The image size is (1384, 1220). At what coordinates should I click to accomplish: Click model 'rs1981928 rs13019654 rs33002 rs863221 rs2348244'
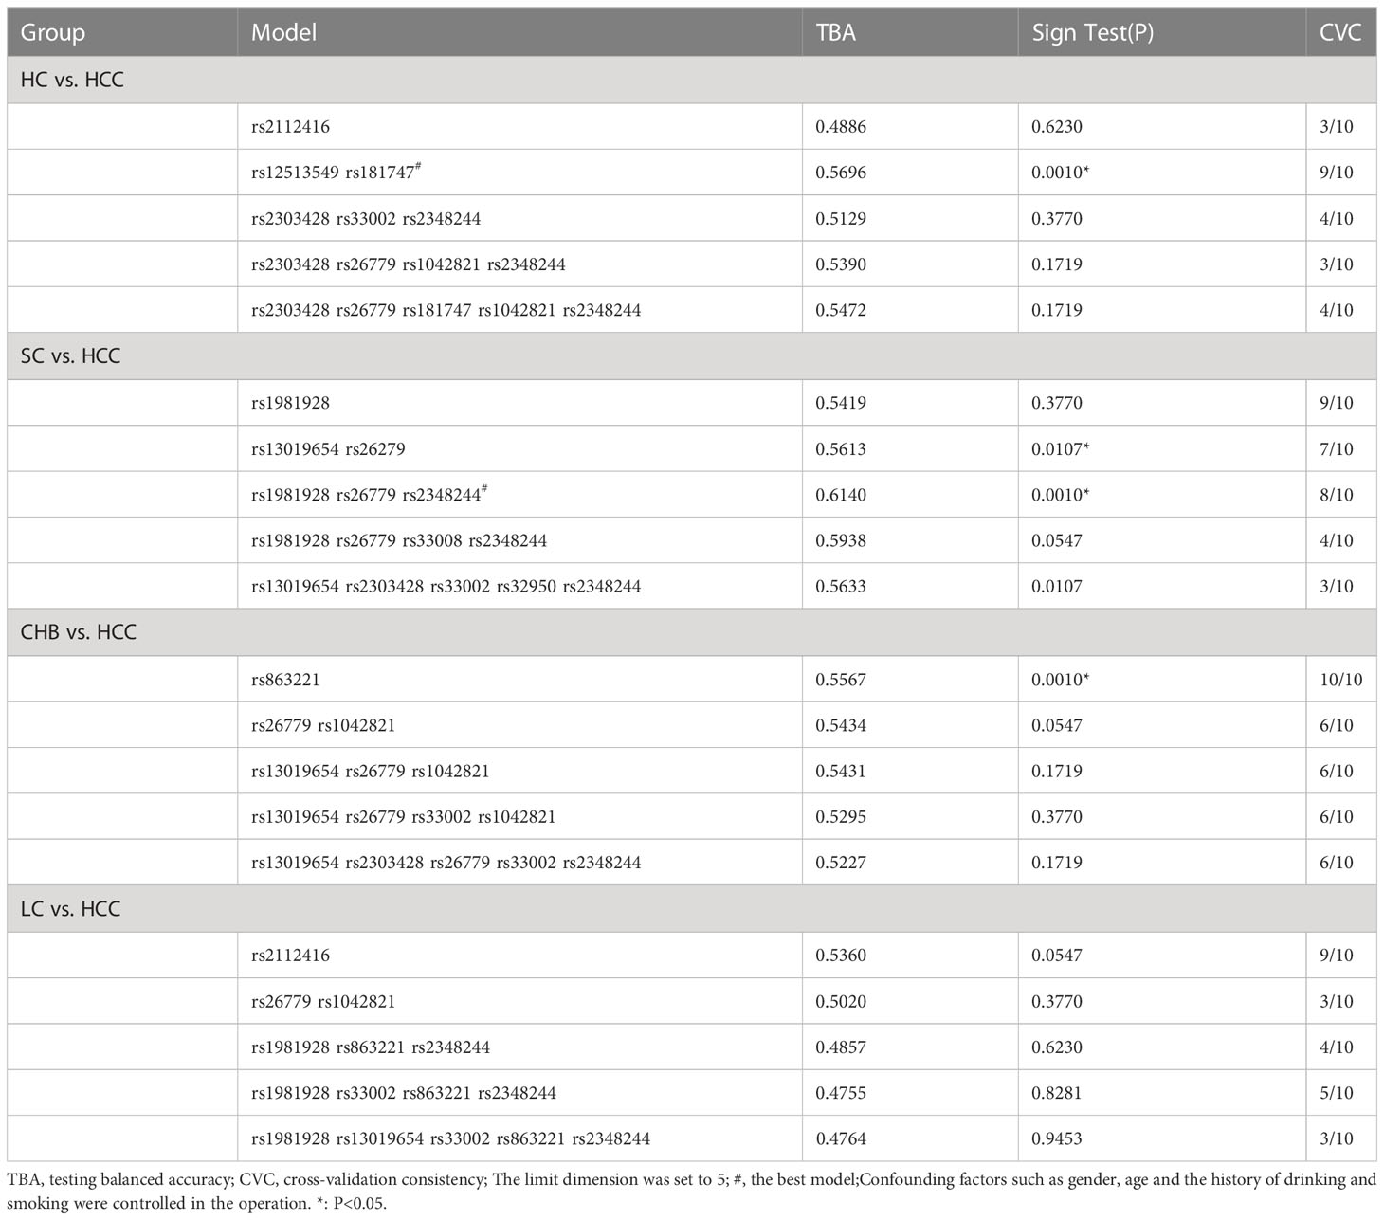(450, 1138)
